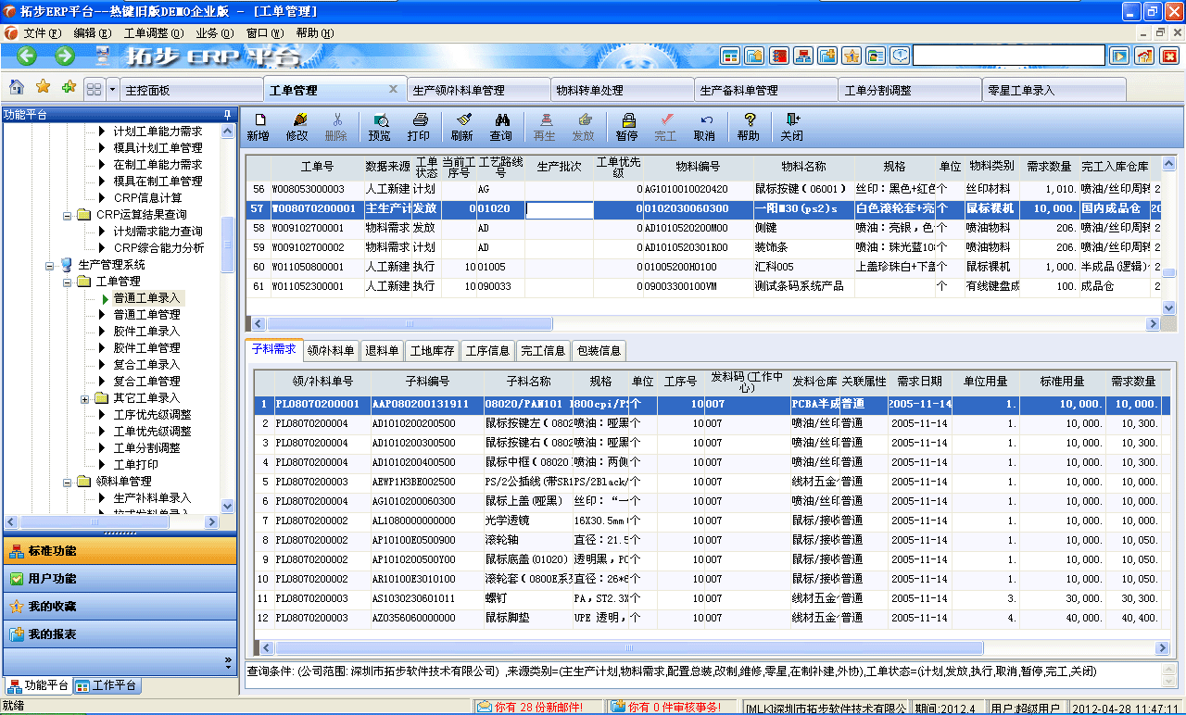The height and width of the screenshot is (715, 1186).
Task: Click the 打印 print icon
Action: 419,125
